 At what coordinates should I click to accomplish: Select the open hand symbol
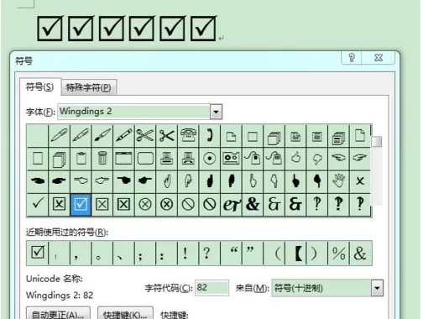click(338, 181)
